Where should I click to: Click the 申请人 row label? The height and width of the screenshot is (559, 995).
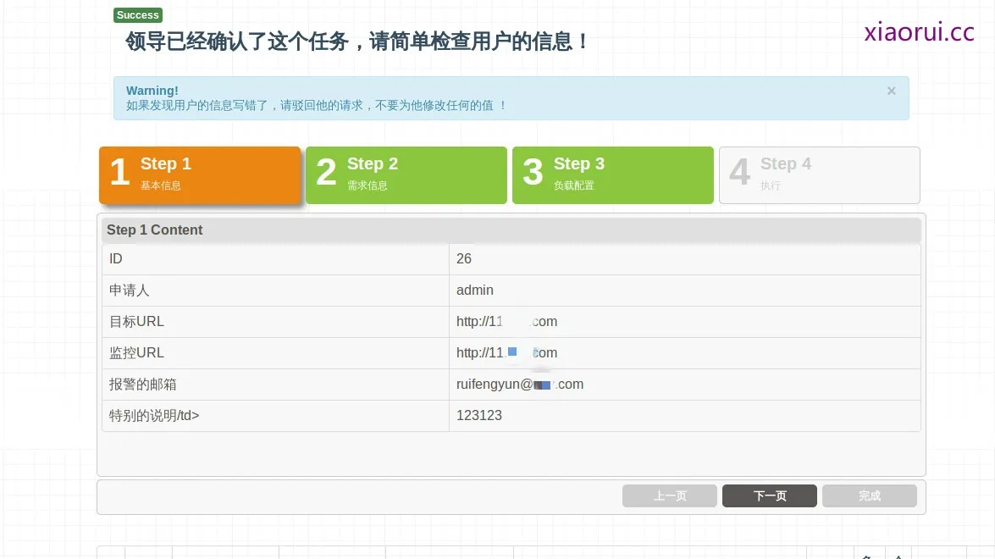tap(129, 290)
